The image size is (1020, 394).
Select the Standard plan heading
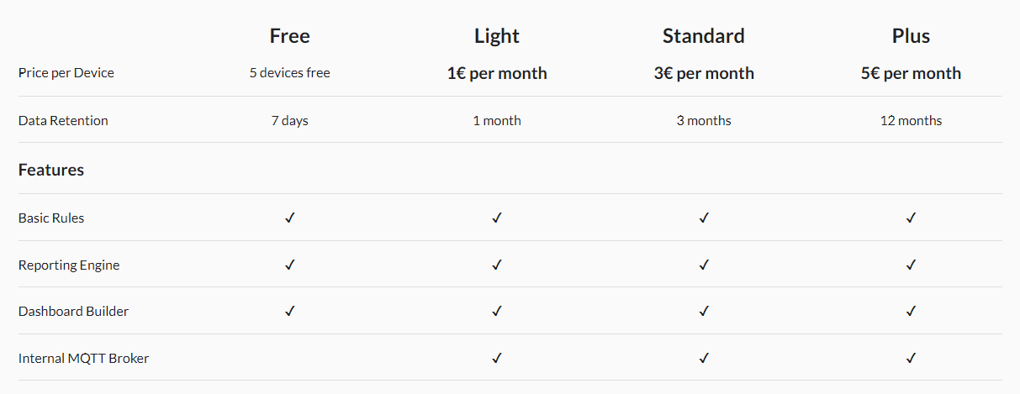coord(704,36)
